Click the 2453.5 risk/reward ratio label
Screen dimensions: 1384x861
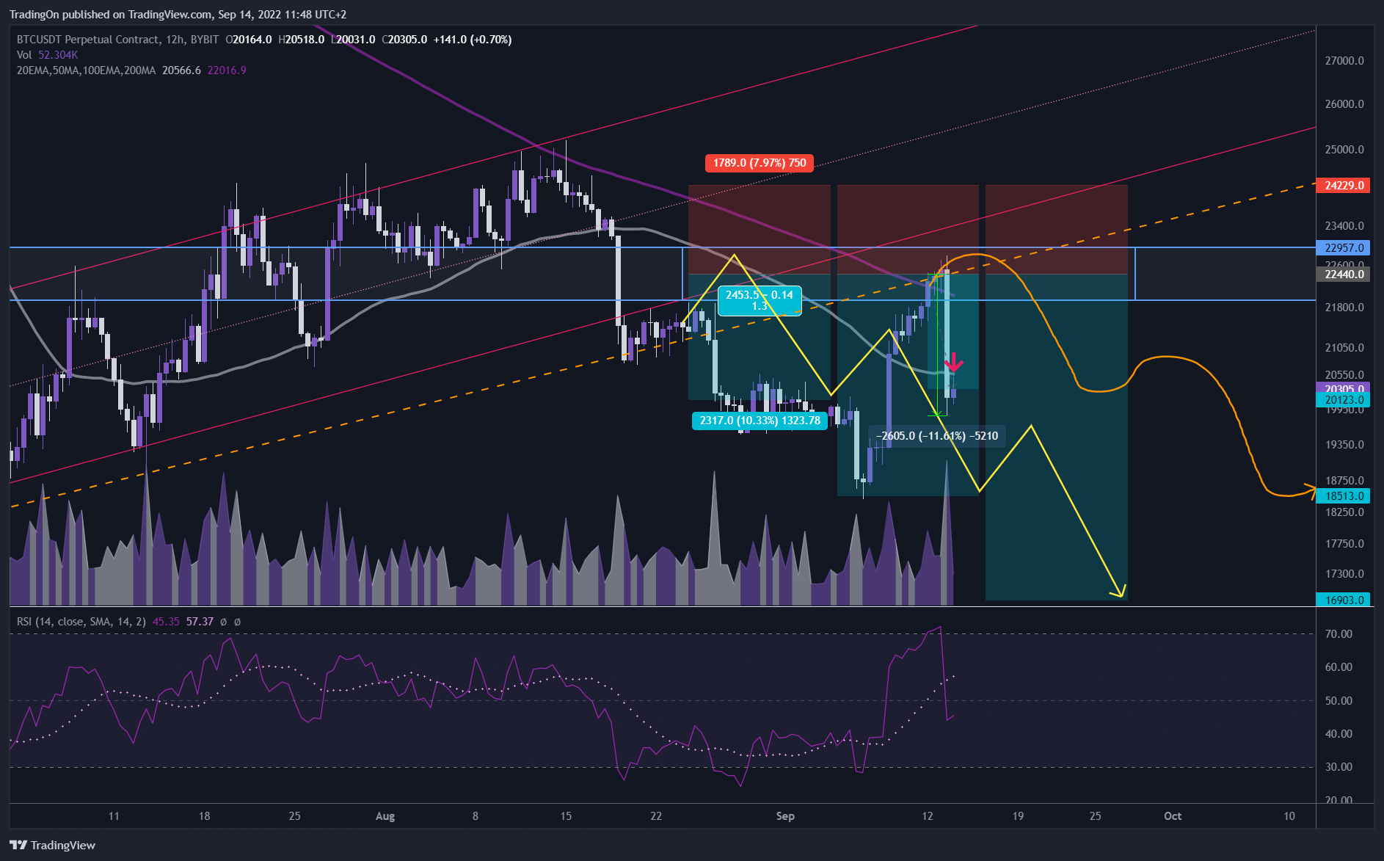click(x=760, y=300)
